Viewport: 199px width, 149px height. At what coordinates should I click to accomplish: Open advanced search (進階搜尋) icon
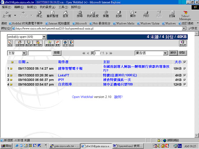coord(50,43)
